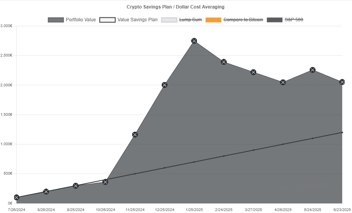352x213 pixels.
Task: Click the 3.000€ y-axis label
Action: (6, 26)
